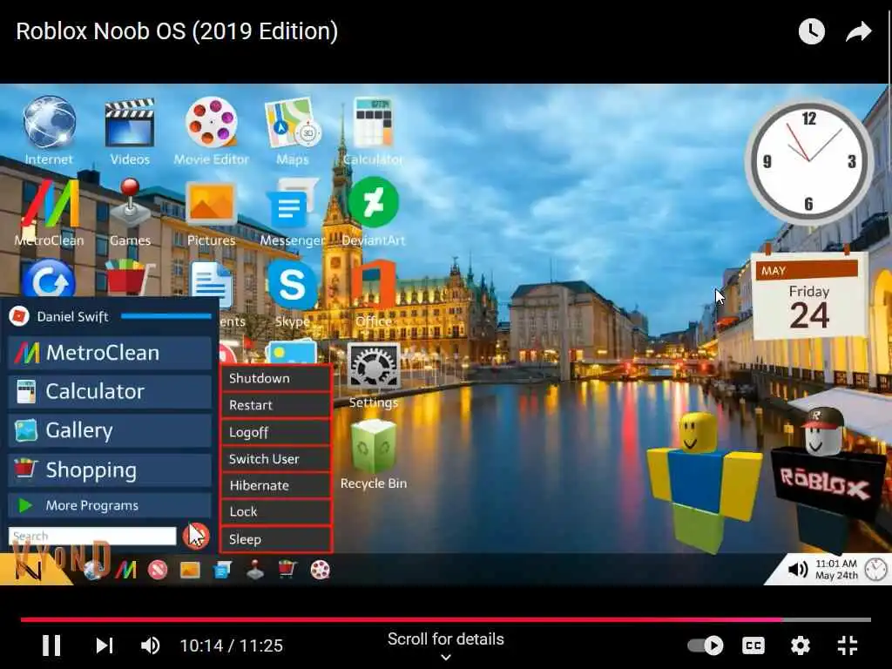The image size is (892, 669).
Task: Click the joystick games icon in the taskbar
Action: click(255, 570)
